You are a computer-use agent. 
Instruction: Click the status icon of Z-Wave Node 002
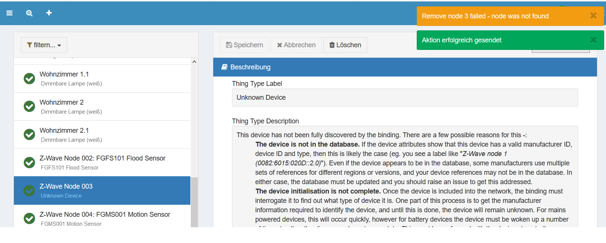(x=29, y=162)
